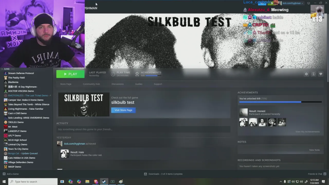This screenshot has width=329, height=185.
Task: Click the achievements gear badge icon
Action: (x=137, y=74)
